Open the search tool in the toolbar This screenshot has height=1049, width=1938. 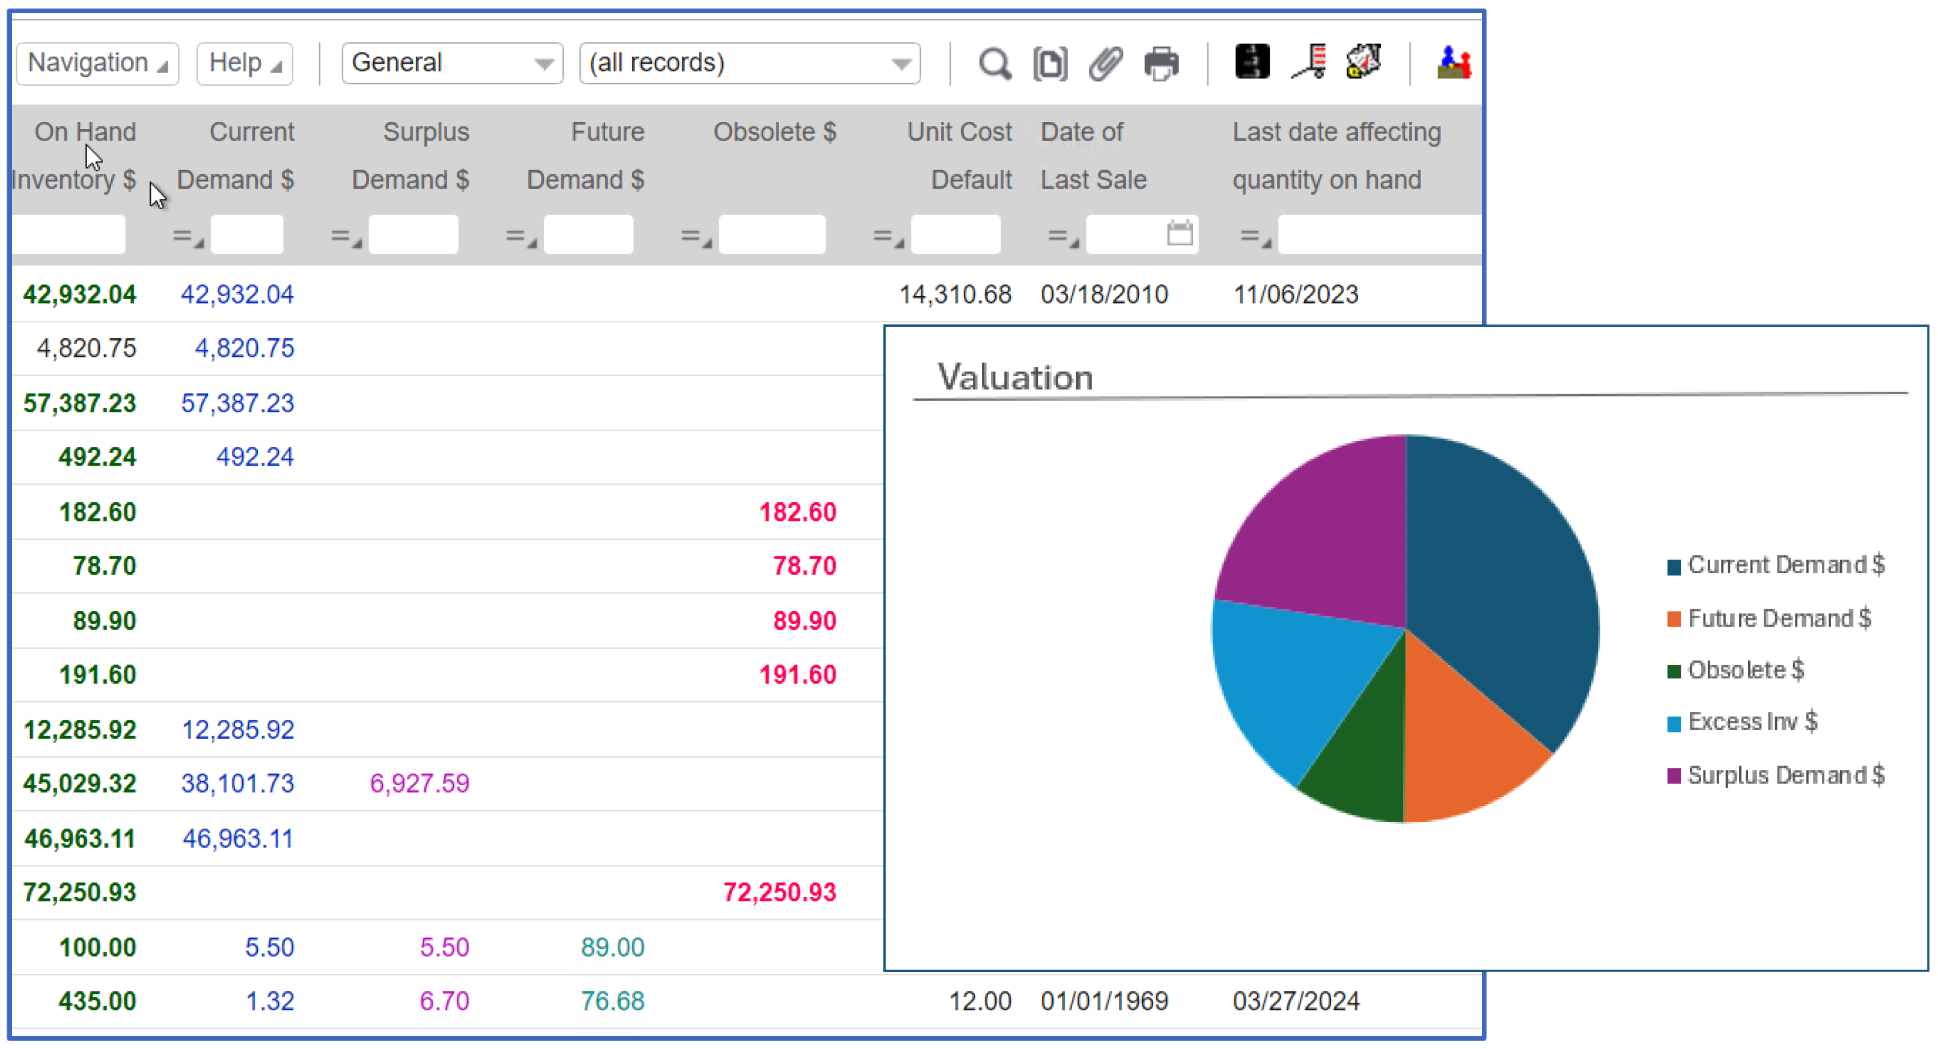coord(995,63)
